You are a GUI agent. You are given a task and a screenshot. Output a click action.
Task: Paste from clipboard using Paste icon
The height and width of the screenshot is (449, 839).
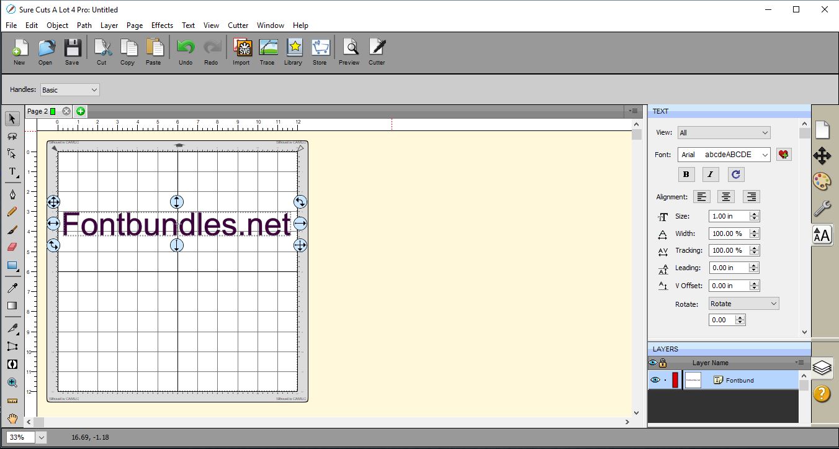point(153,52)
